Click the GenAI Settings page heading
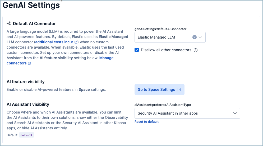Image resolution: width=263 pixels, height=146 pixels. tap(31, 5)
